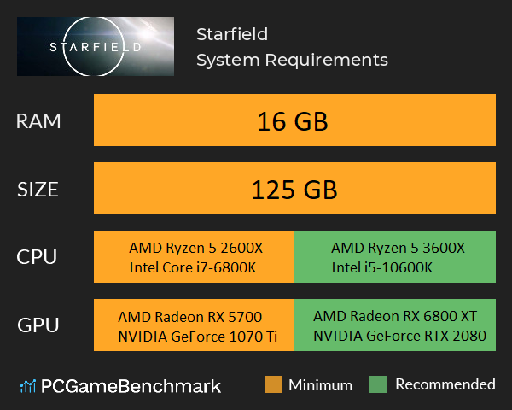
Task: Click the green Recommended legend swatch
Action: [378, 384]
